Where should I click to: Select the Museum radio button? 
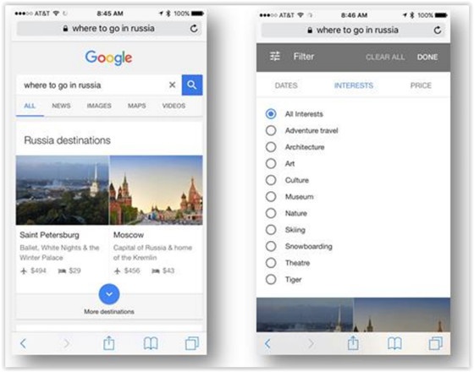(x=271, y=197)
